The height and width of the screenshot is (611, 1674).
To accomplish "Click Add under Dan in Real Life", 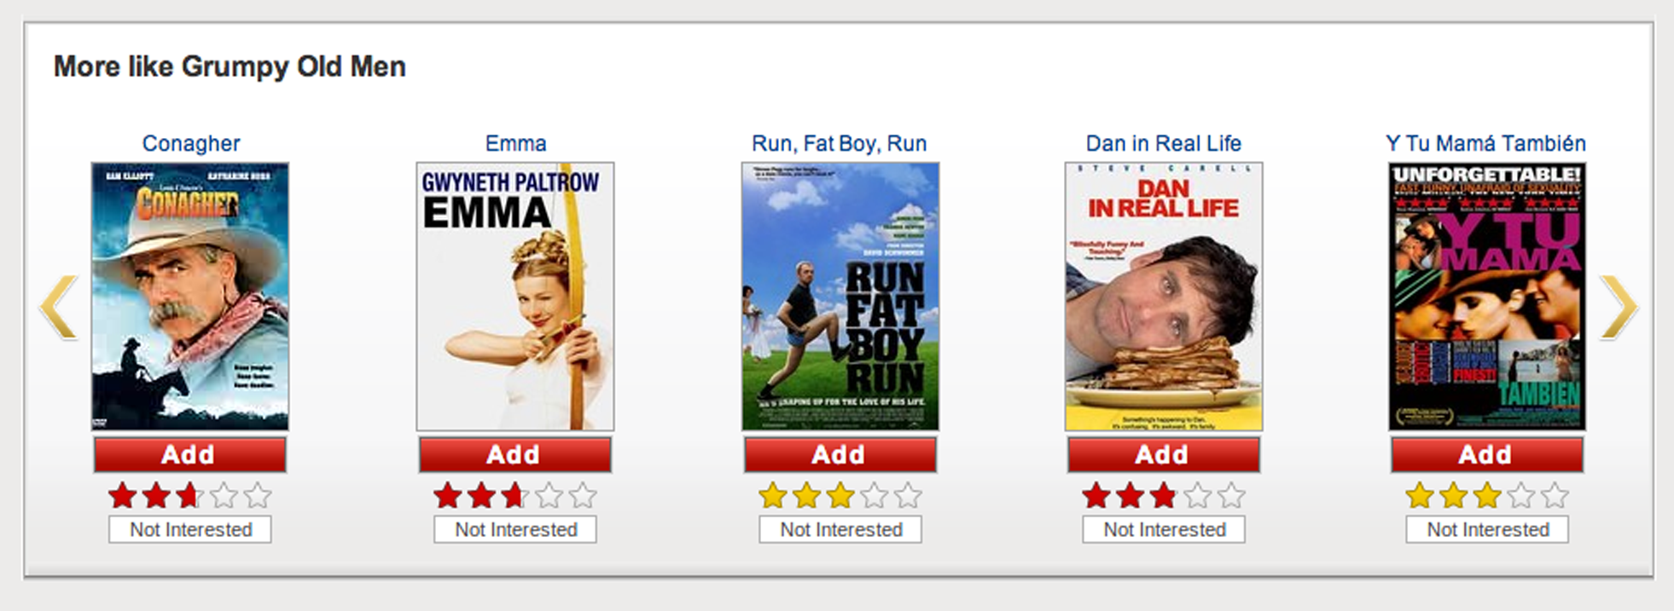I will coord(1163,455).
